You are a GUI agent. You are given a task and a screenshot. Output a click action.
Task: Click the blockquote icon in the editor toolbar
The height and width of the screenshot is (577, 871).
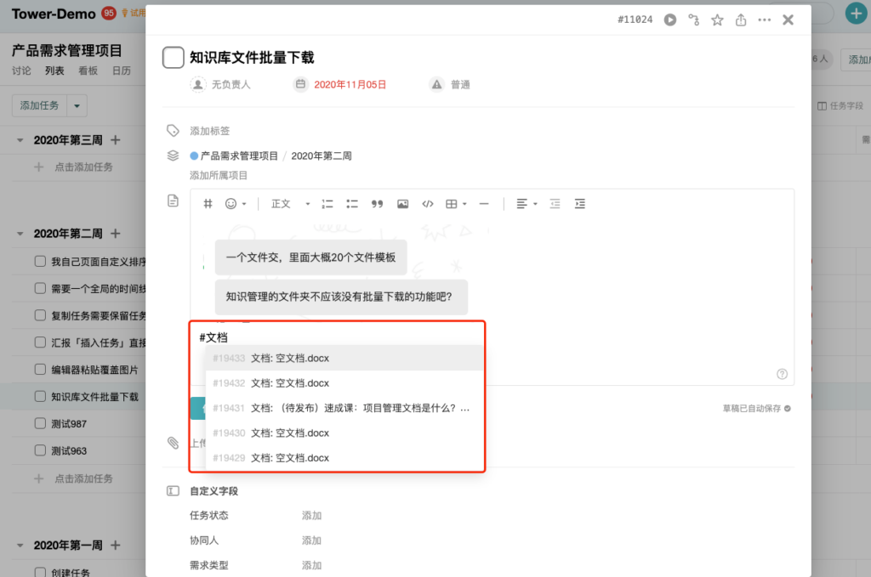(x=378, y=204)
